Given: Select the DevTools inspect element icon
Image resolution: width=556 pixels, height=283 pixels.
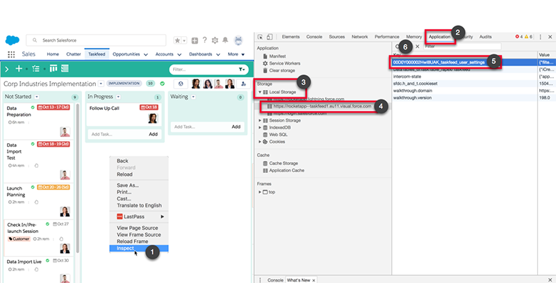Looking at the screenshot, I should point(260,37).
